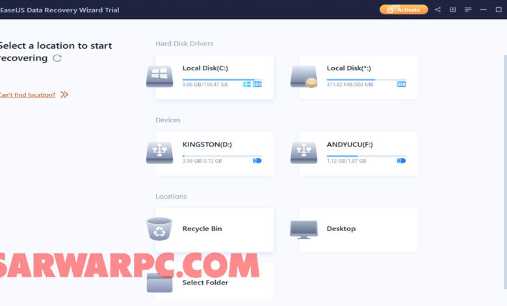The height and width of the screenshot is (306, 507).
Task: Click the Locations section heading
Action: [171, 197]
